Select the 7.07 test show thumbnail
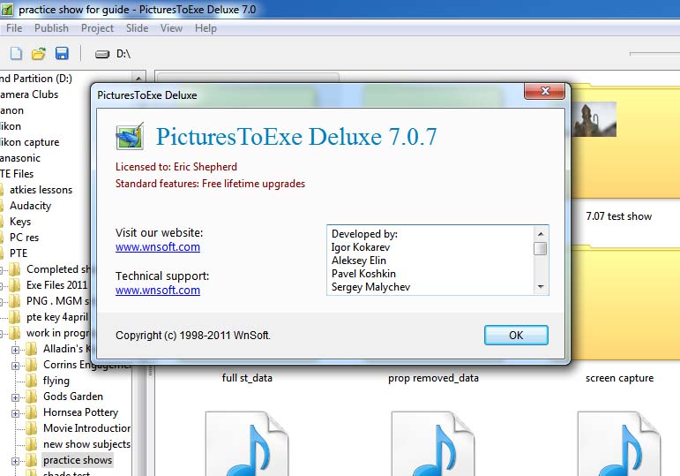The height and width of the screenshot is (476, 680). point(617,177)
